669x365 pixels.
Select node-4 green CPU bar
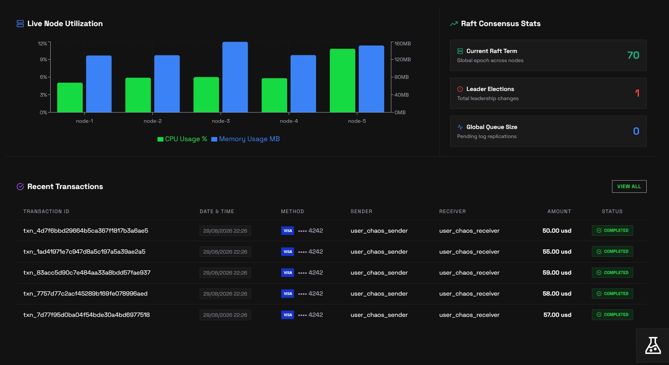click(x=274, y=95)
